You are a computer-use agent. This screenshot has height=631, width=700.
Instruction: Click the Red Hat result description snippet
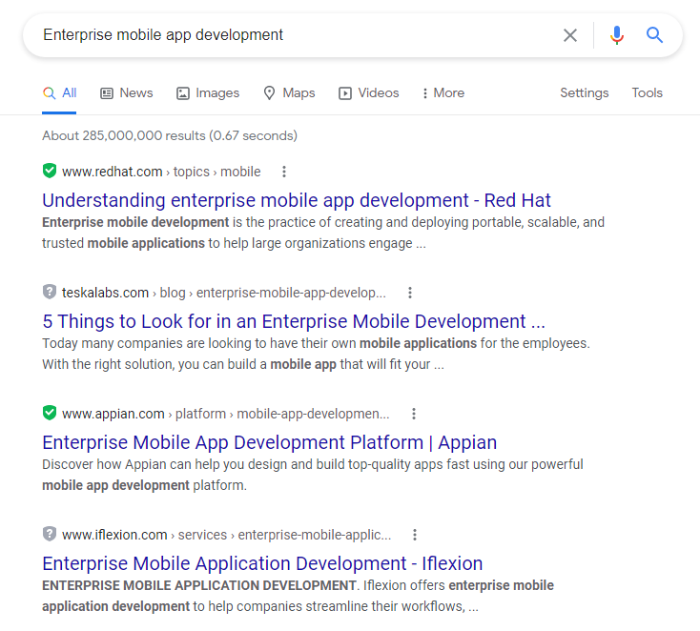(323, 233)
